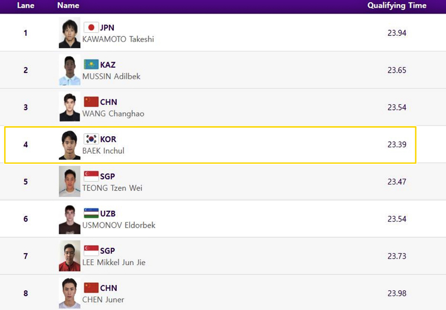Click the South Korea flag icon

91,139
